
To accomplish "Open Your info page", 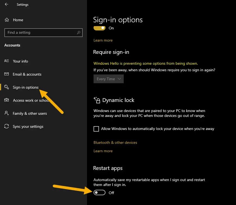I will tap(20, 61).
